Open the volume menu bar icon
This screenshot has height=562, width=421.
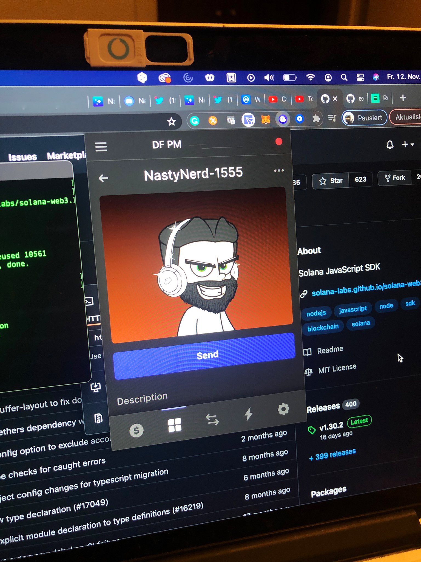pos(269,78)
